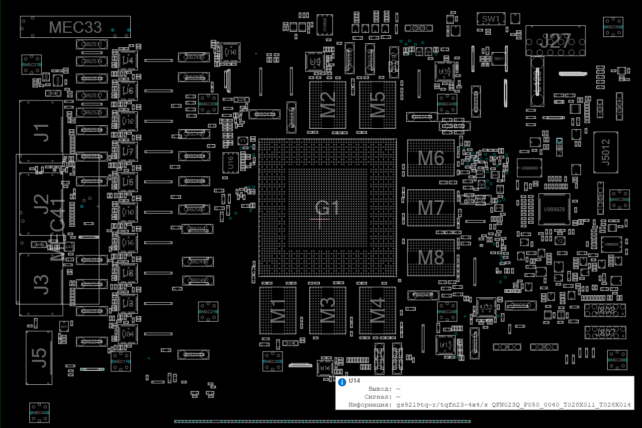
Task: Click chip U999929
Action: pos(554,209)
